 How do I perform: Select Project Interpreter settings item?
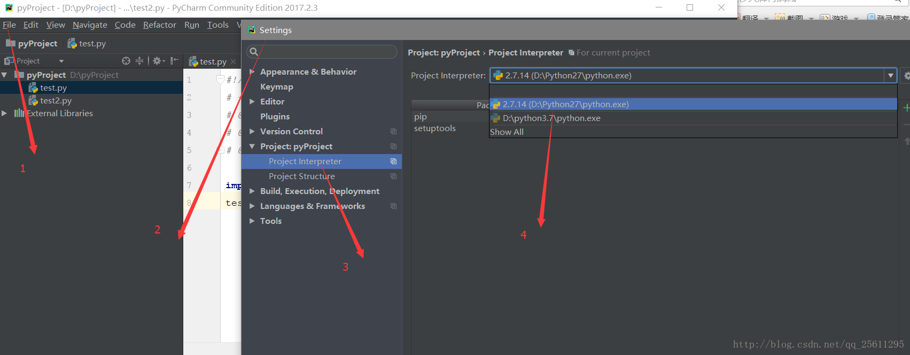coord(321,162)
